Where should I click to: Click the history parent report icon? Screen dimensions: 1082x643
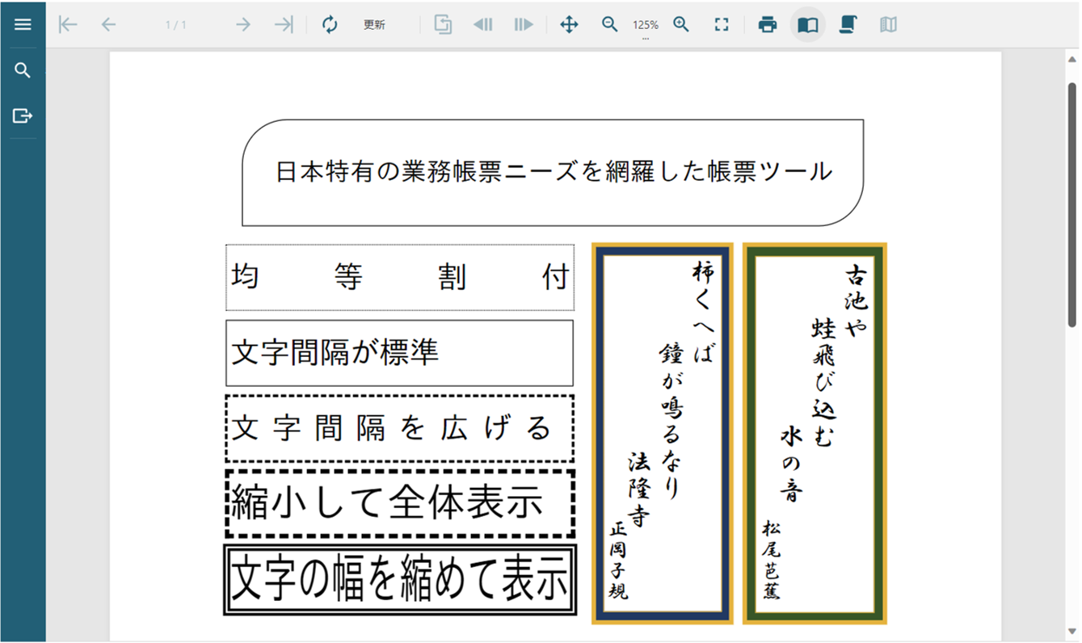click(443, 24)
